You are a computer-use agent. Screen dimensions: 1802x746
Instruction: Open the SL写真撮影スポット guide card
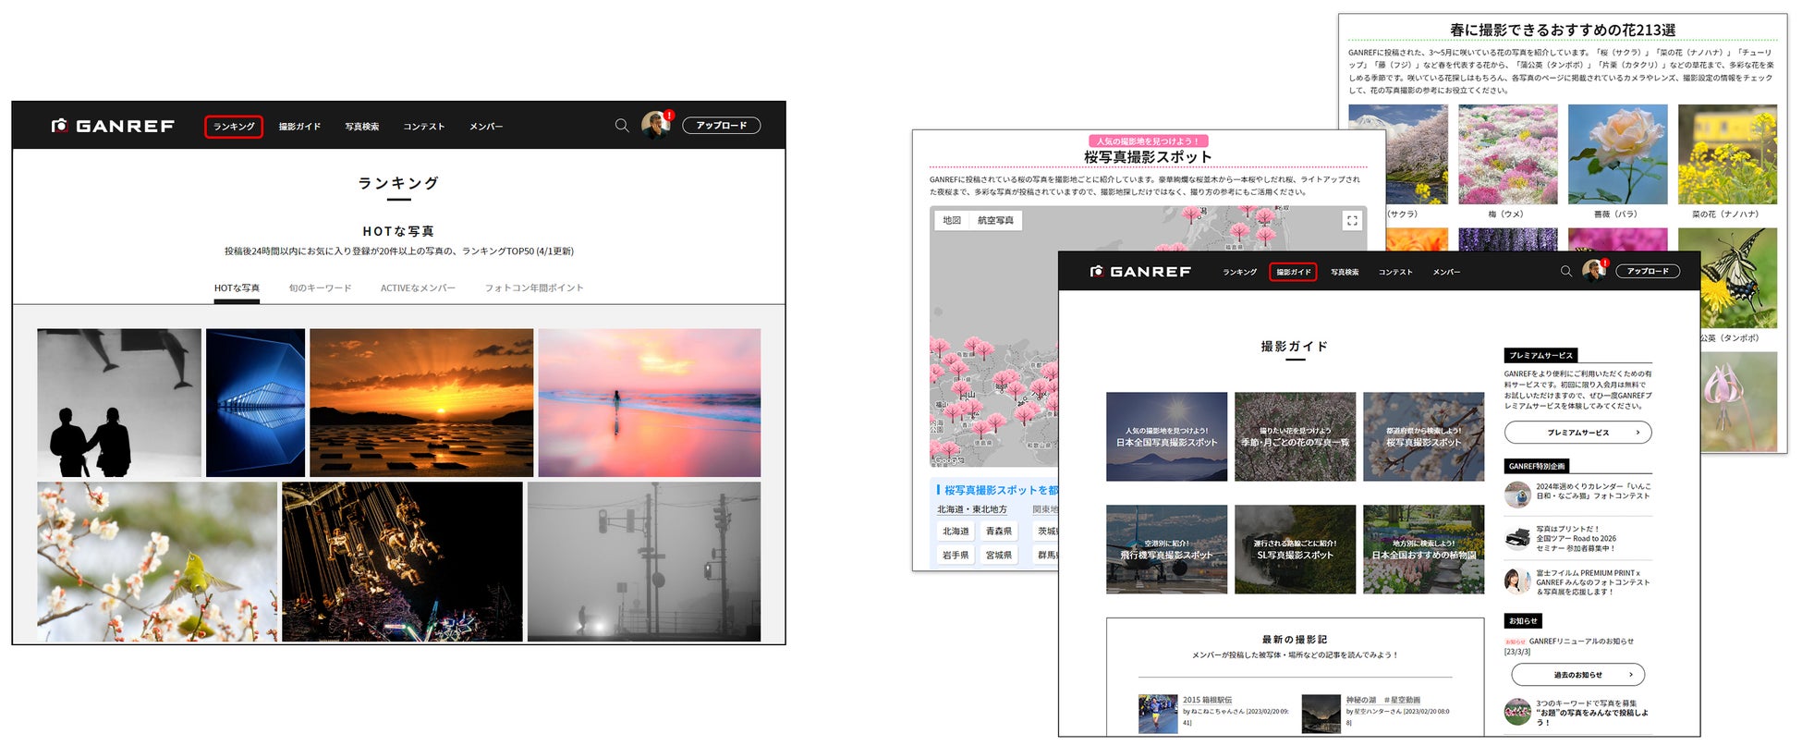pyautogui.click(x=1295, y=549)
